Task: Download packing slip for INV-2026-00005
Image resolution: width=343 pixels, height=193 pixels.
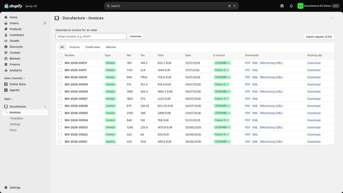Action: click(x=314, y=113)
